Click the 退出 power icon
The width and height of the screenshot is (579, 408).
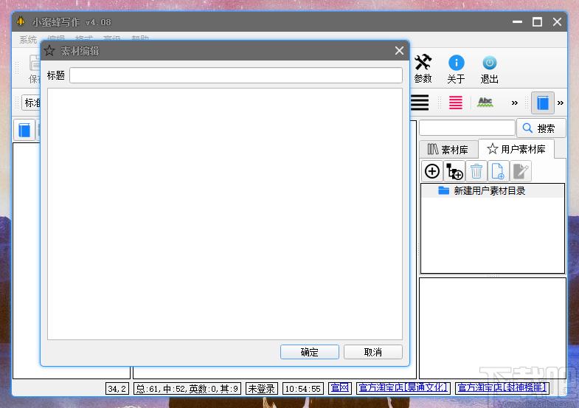(489, 69)
